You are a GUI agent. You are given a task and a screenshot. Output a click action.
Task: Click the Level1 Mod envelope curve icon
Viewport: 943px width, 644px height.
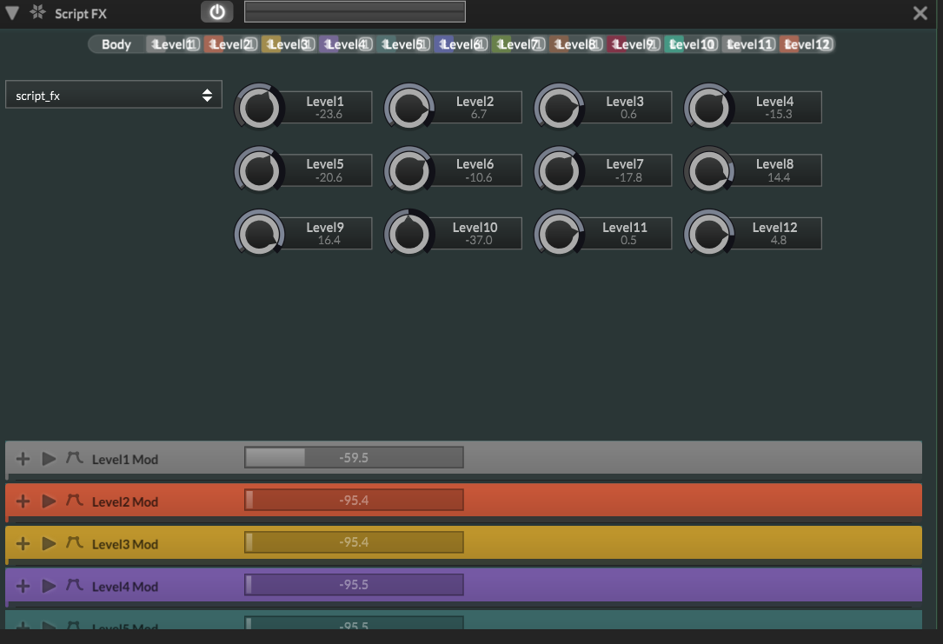75,458
